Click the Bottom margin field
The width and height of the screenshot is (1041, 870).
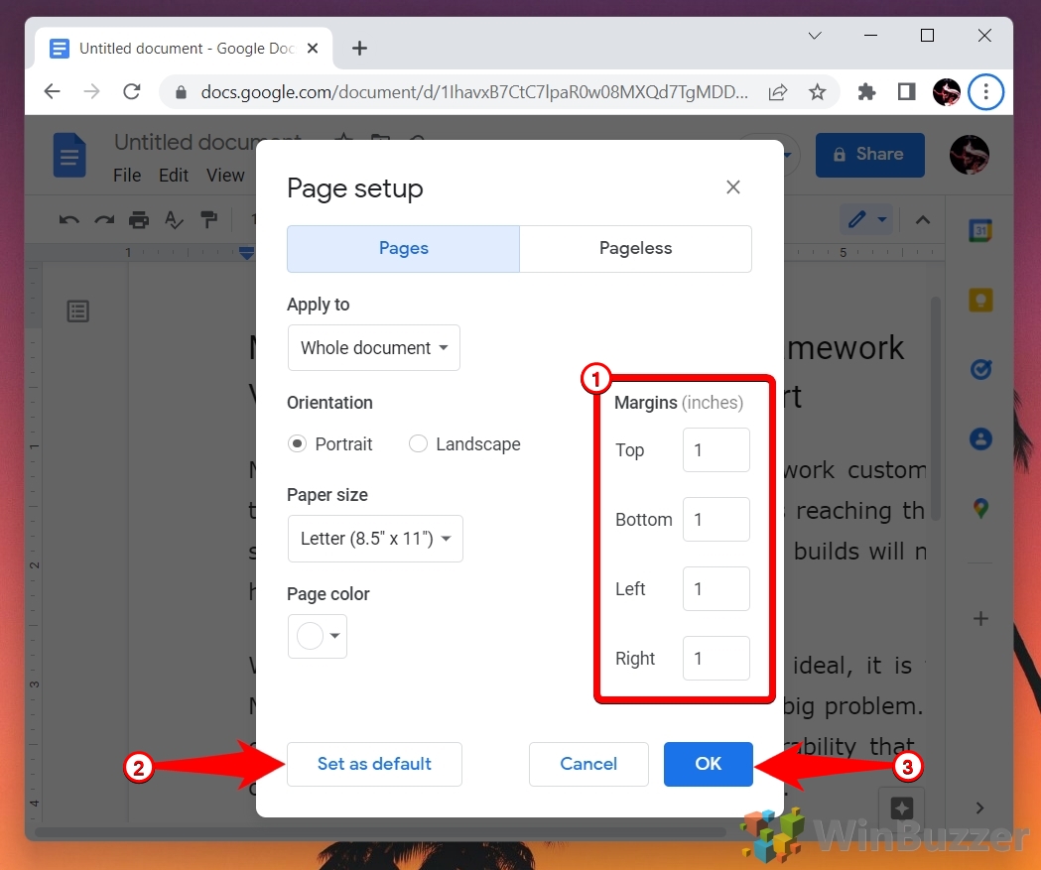[716, 519]
